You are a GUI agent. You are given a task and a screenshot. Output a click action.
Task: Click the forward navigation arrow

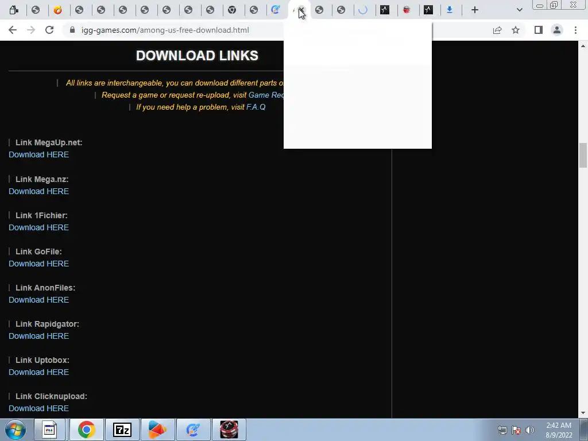(x=31, y=30)
